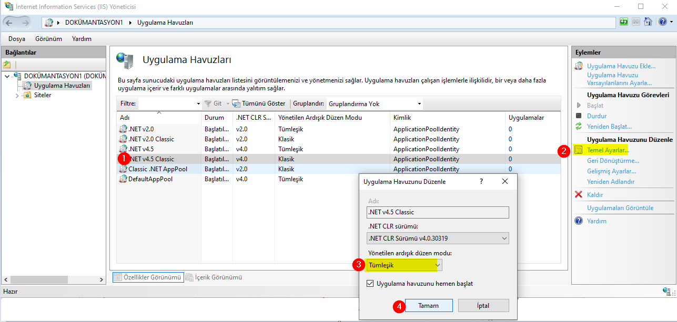Collapse the DOKÜMANTASYON1 tree node
Viewport: 677px width, 322px height.
[x=7, y=76]
